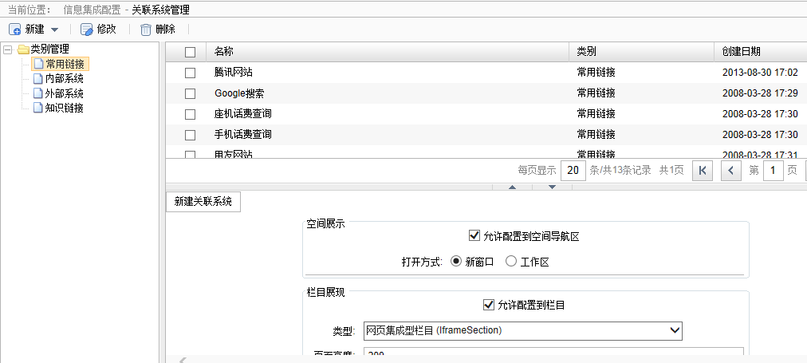Screen dimensions: 807x363
Task: Click the date 2013-08-30 17:02
Action: [x=760, y=73]
